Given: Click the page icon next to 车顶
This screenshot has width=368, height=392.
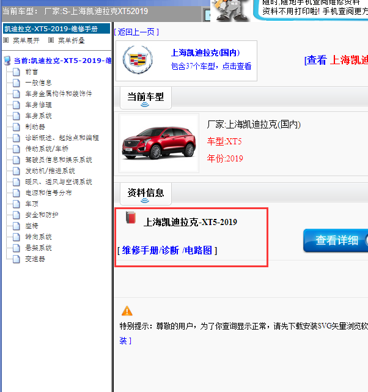Looking at the screenshot, I should [x=17, y=204].
